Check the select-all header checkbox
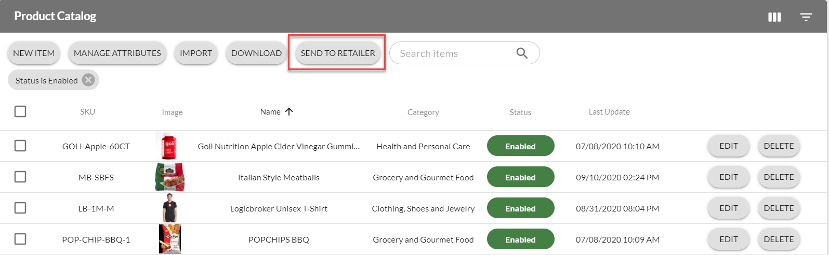This screenshot has height=255, width=829. pyautogui.click(x=20, y=111)
